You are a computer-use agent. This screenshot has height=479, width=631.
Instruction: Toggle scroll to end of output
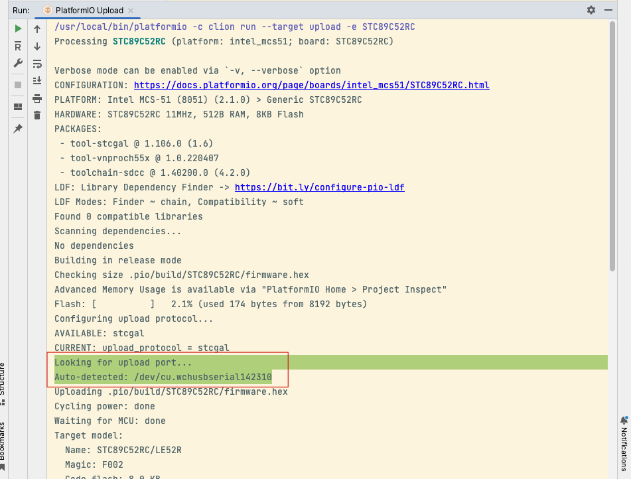37,81
